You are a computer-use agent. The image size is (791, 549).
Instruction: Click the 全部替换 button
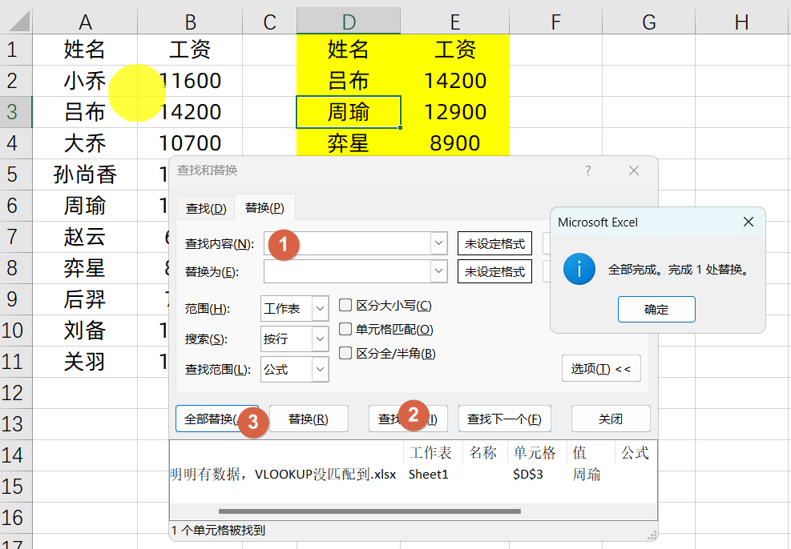[216, 419]
